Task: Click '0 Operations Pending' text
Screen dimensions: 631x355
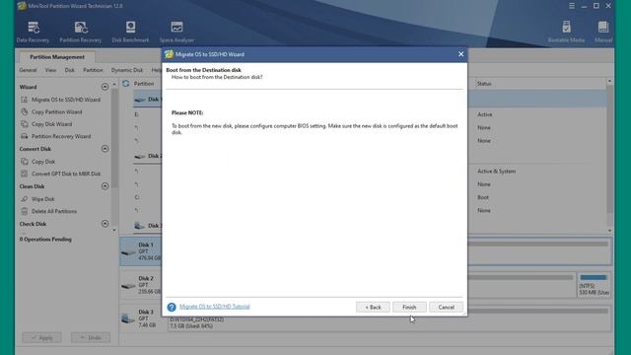Action: (x=45, y=239)
